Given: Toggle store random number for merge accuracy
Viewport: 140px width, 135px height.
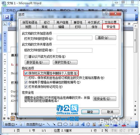Looking at the screenshot, I should click(x=26, y=82).
